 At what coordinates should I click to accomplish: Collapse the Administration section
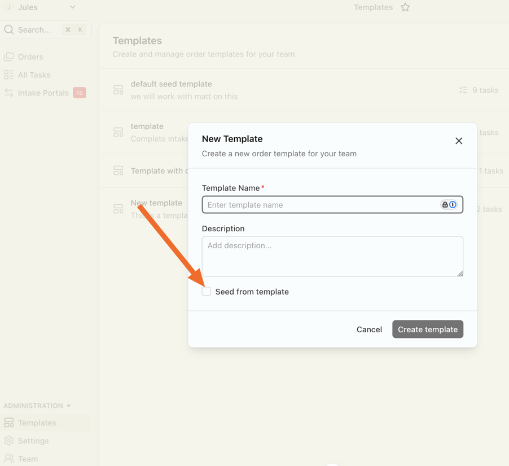pyautogui.click(x=69, y=406)
